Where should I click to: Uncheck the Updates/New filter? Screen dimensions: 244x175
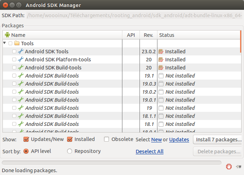click(26, 139)
